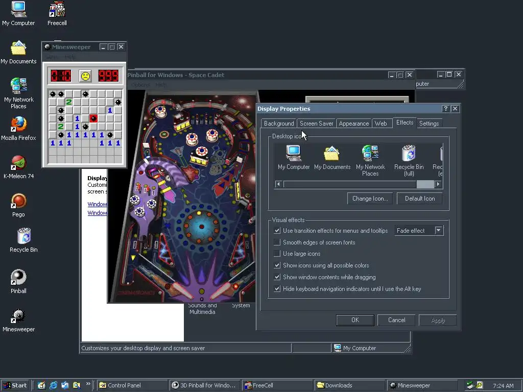Click Cancel in Display Properties
Viewport: 523px width, 392px height.
[396, 320]
